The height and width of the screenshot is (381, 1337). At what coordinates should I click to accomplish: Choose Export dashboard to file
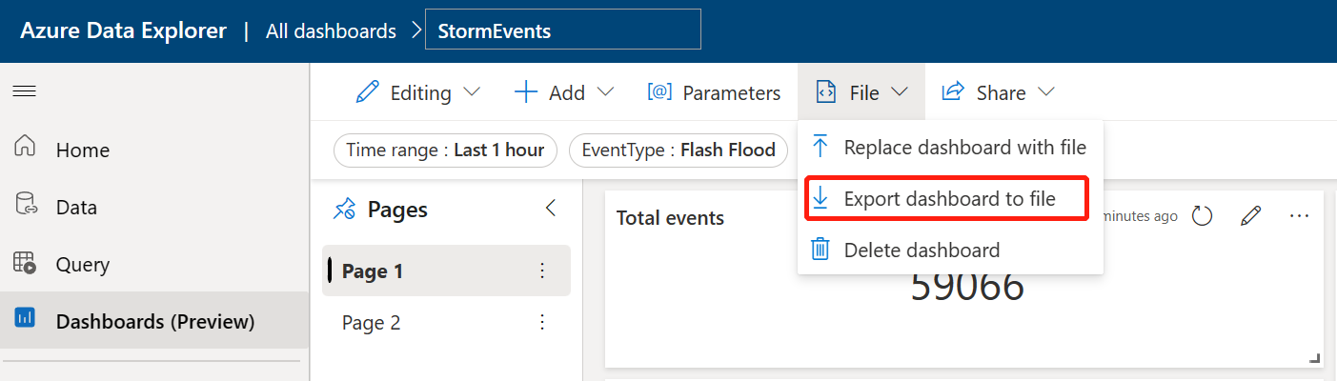coord(948,199)
